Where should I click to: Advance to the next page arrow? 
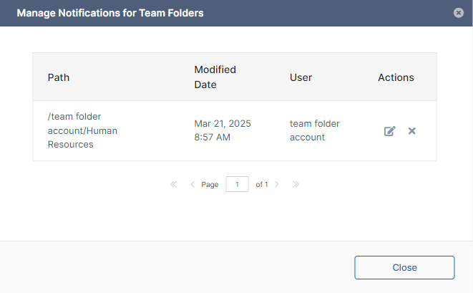(277, 185)
